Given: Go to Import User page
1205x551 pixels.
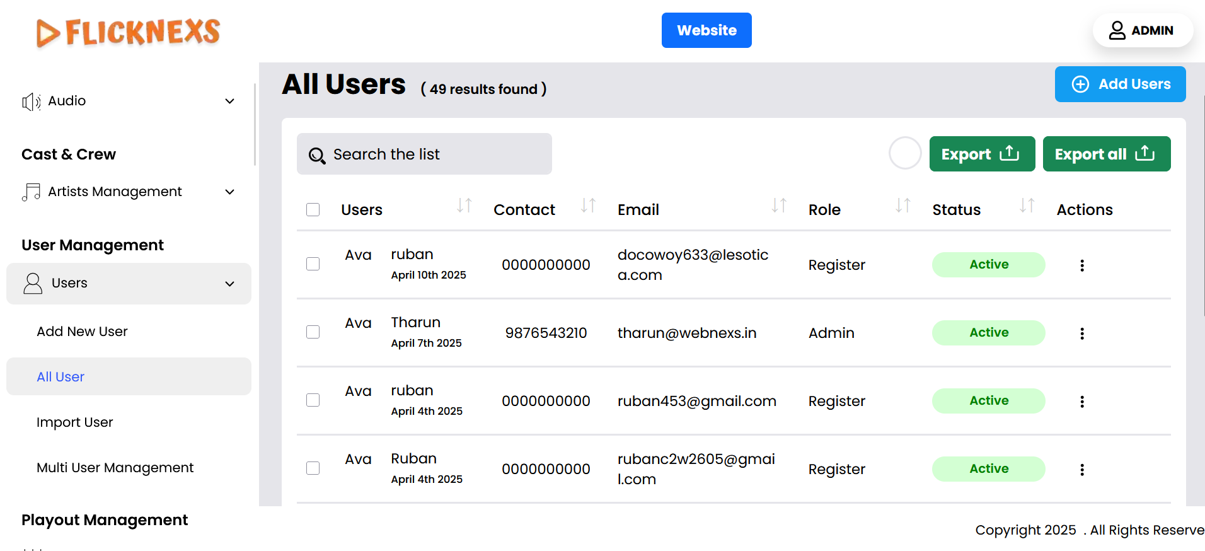Looking at the screenshot, I should (x=74, y=422).
